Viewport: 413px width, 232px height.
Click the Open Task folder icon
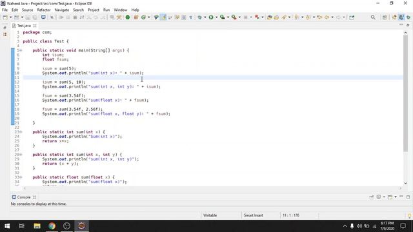pos(276,17)
